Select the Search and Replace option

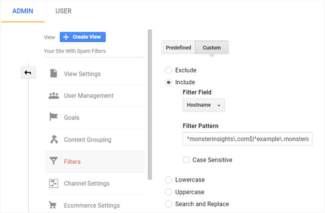[168, 204]
